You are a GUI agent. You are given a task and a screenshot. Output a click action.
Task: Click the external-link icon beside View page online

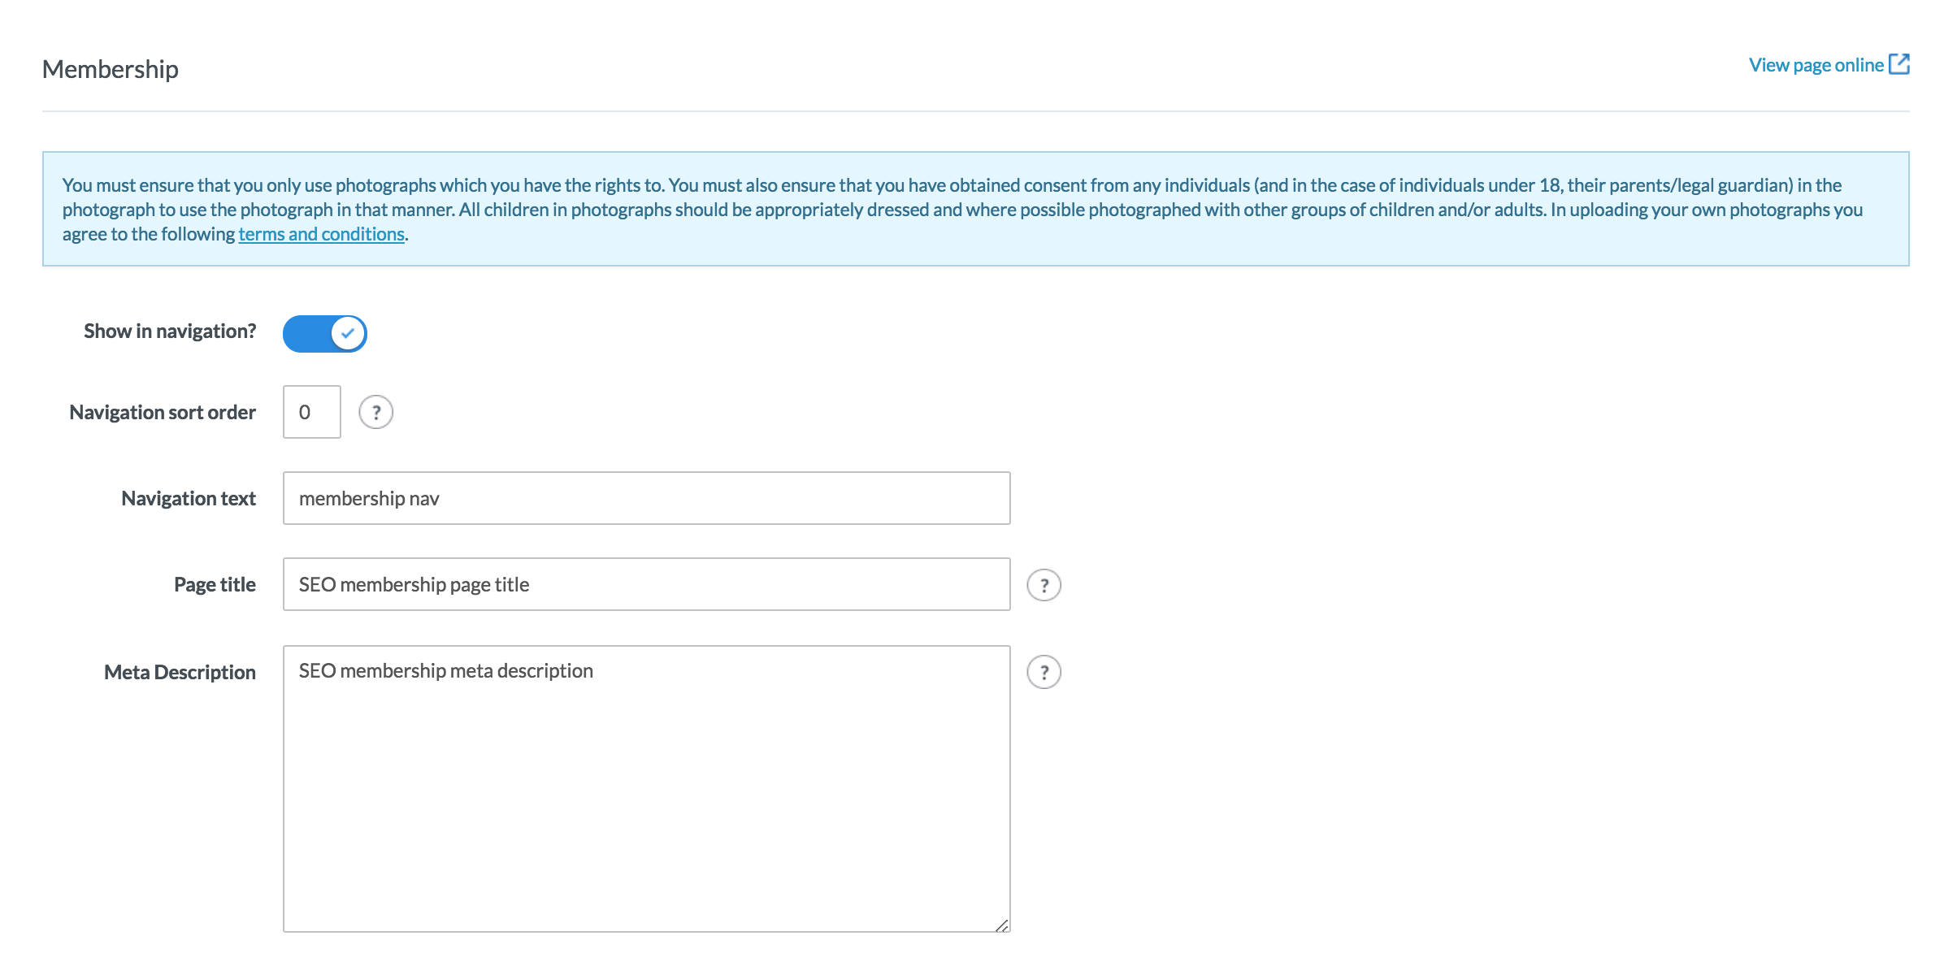click(x=1899, y=64)
